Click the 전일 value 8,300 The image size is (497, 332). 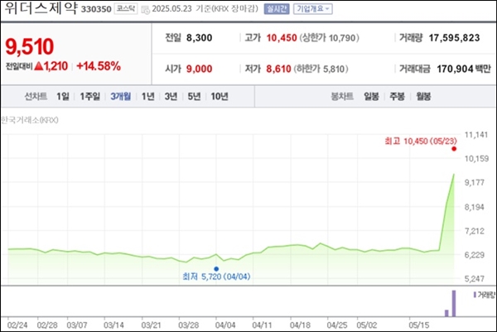(x=199, y=38)
